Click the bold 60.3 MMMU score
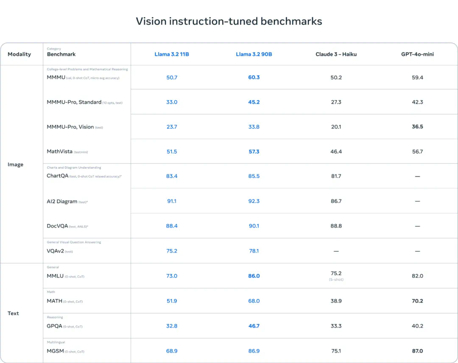 [254, 78]
